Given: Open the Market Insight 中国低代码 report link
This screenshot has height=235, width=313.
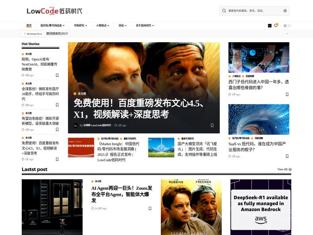Looking at the screenshot, I should 118,152.
